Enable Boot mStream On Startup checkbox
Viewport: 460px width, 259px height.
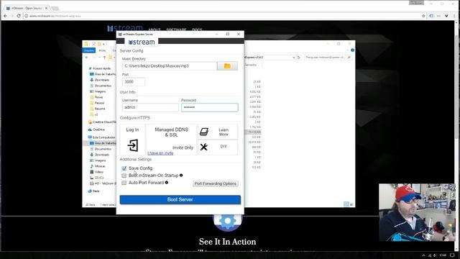[124, 176]
